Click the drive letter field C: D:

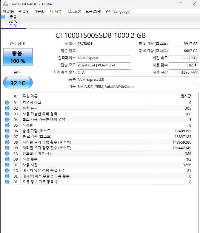(104, 72)
